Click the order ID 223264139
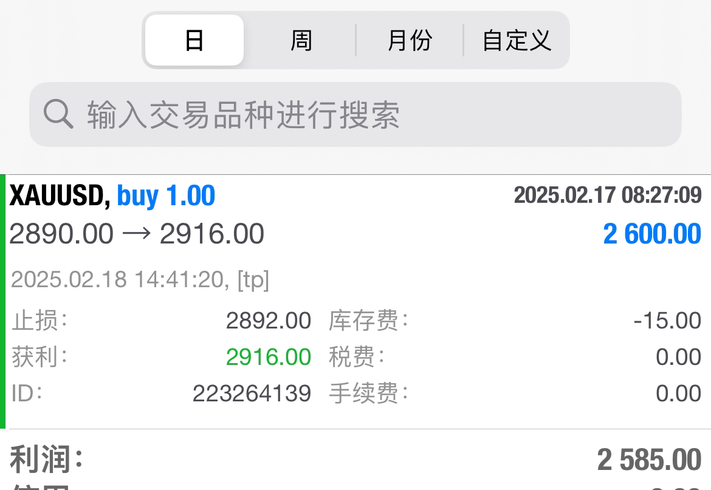Viewport: 711px width, 490px height. (252, 393)
